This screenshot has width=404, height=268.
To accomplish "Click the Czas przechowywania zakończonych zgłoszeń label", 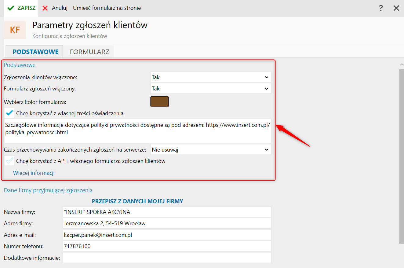I will point(75,150).
